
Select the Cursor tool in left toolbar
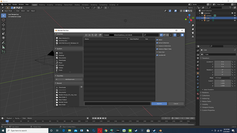pyautogui.click(x=3, y=20)
